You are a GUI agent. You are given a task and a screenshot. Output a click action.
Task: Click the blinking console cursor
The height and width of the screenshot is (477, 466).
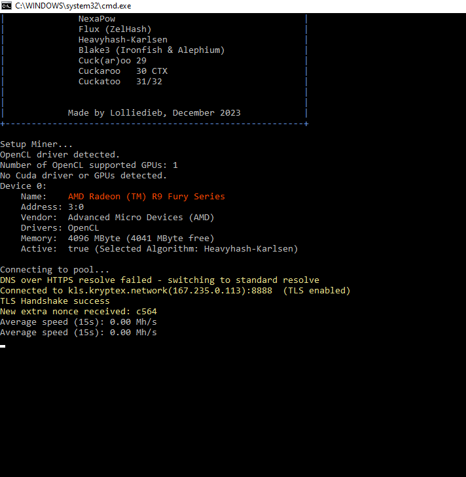tap(3, 346)
